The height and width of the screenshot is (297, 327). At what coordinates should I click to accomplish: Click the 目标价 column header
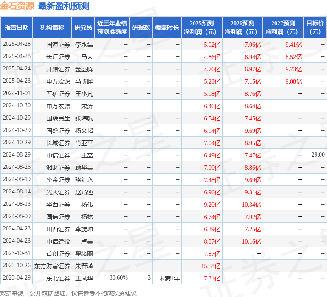[x=315, y=28]
